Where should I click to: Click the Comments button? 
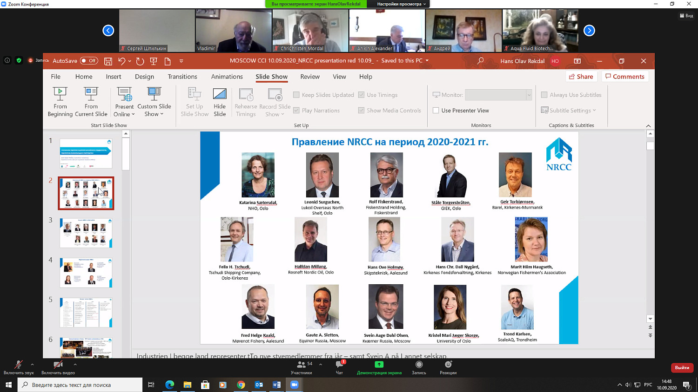(625, 77)
